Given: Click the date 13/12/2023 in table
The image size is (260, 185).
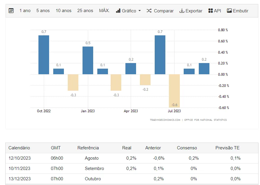Looking at the screenshot, I should [20, 179].
